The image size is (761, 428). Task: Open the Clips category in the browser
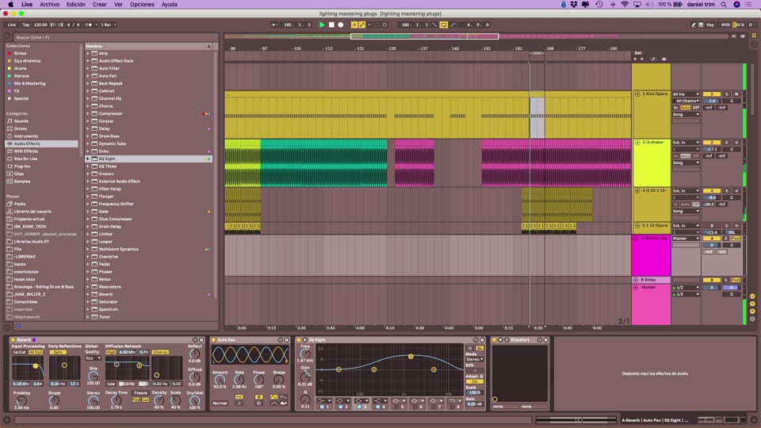[18, 174]
